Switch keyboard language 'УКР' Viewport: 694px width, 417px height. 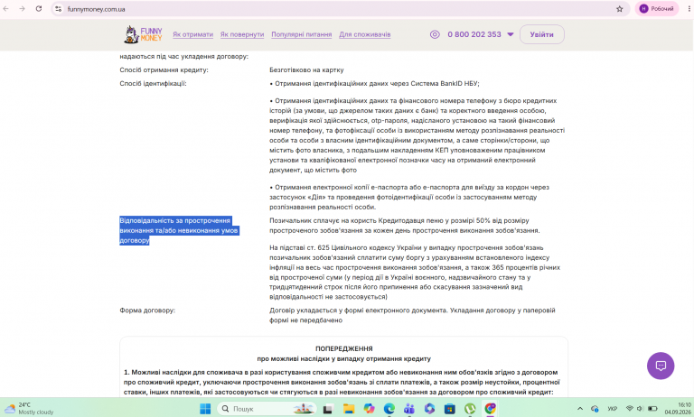point(613,409)
